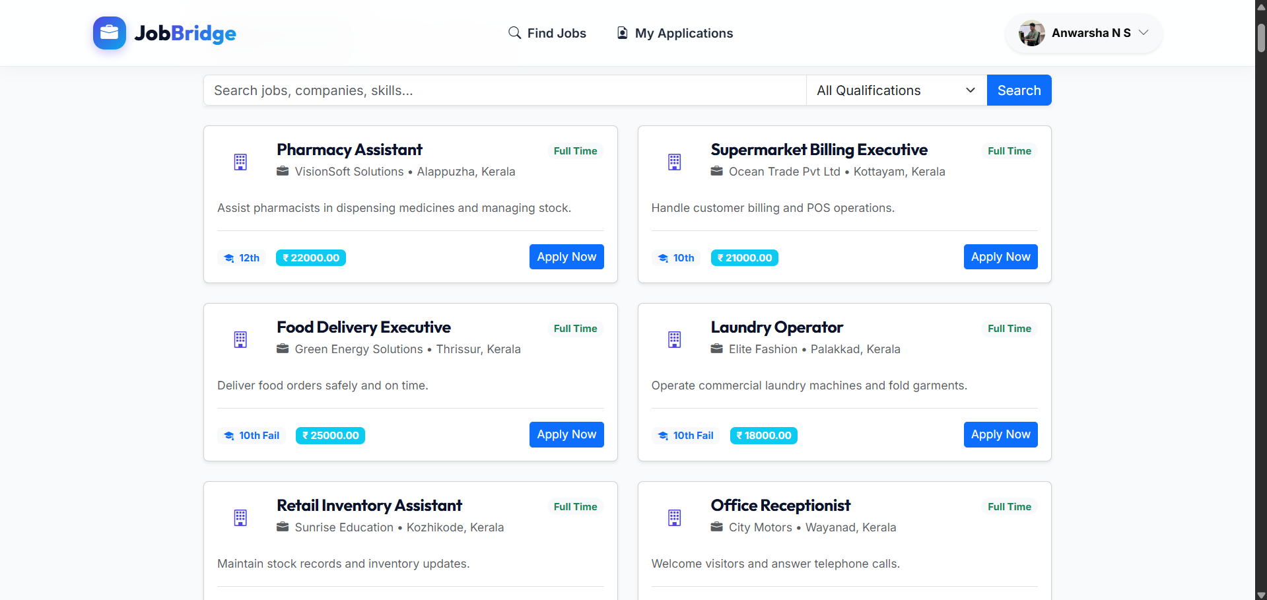Viewport: 1267px width, 600px height.
Task: Click the ₹ 21000.00 salary badge
Action: click(x=745, y=258)
